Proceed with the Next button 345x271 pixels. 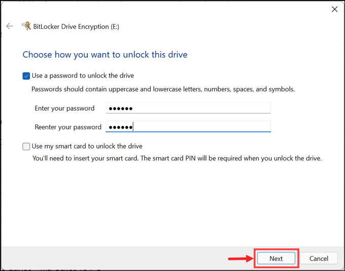pos(276,258)
